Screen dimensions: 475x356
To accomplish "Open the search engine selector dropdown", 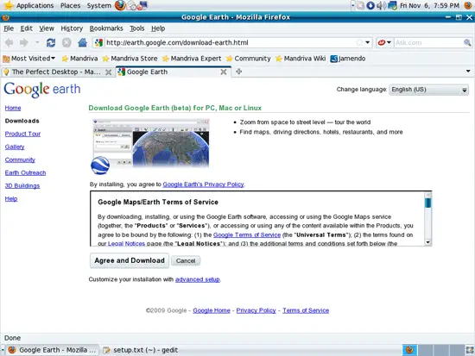I will coord(384,42).
